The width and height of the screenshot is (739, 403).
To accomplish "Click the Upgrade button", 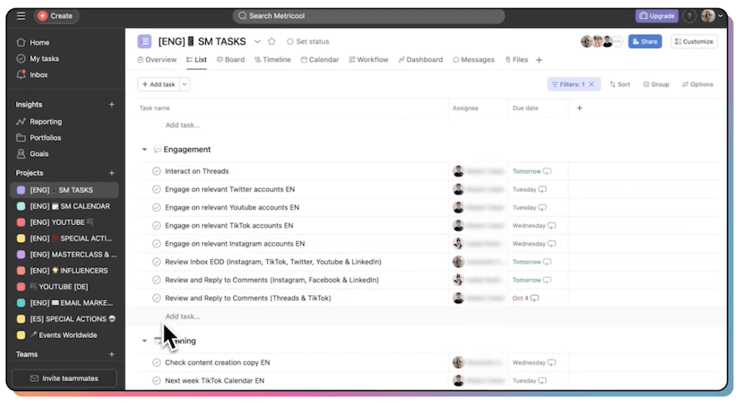I will [x=657, y=16].
